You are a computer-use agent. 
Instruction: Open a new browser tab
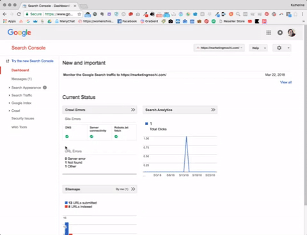[84, 6]
